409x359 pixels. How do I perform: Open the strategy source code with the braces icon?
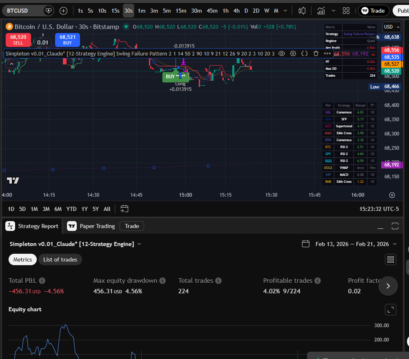point(304,53)
